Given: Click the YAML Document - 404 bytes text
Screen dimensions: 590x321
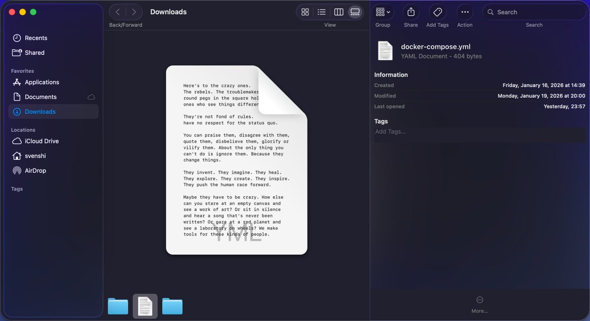Looking at the screenshot, I should click(x=442, y=56).
